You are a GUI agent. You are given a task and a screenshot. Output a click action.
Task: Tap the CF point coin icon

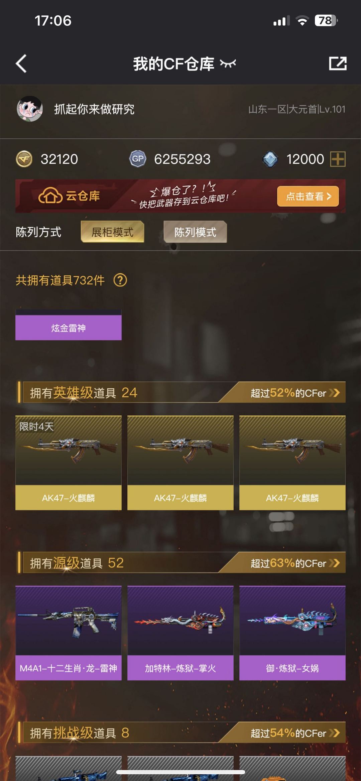(24, 159)
